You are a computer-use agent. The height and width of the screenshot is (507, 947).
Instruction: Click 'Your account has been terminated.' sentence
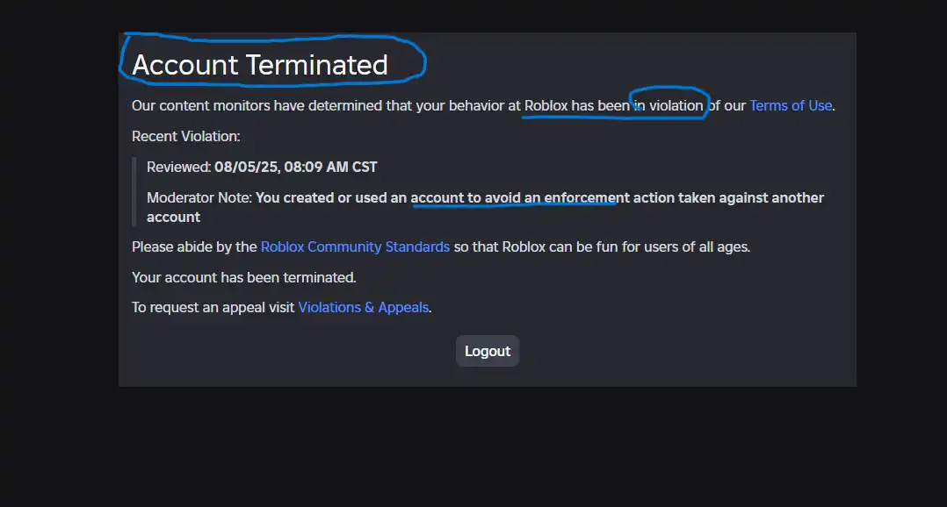(x=244, y=277)
